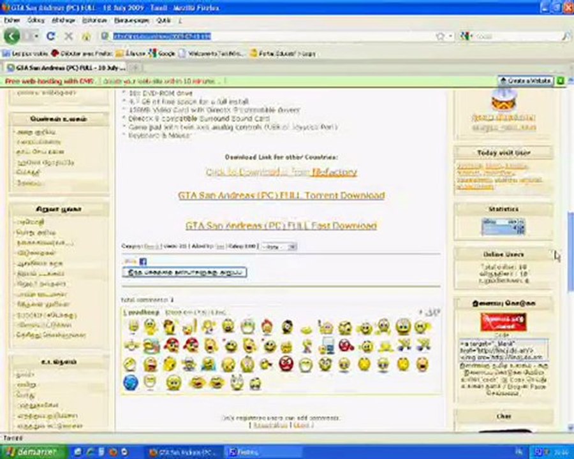The image size is (574, 459).
Task: Go to the home page icon
Action: tap(86, 36)
